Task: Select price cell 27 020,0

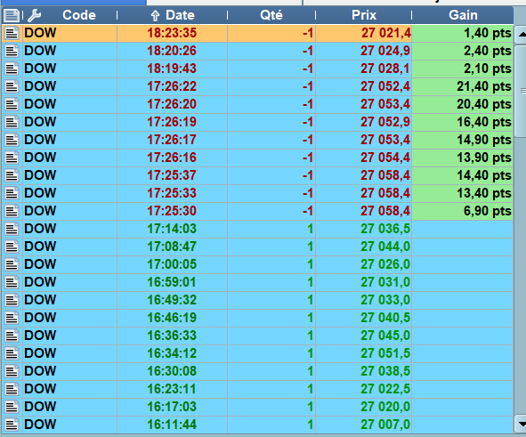Action: (364, 407)
